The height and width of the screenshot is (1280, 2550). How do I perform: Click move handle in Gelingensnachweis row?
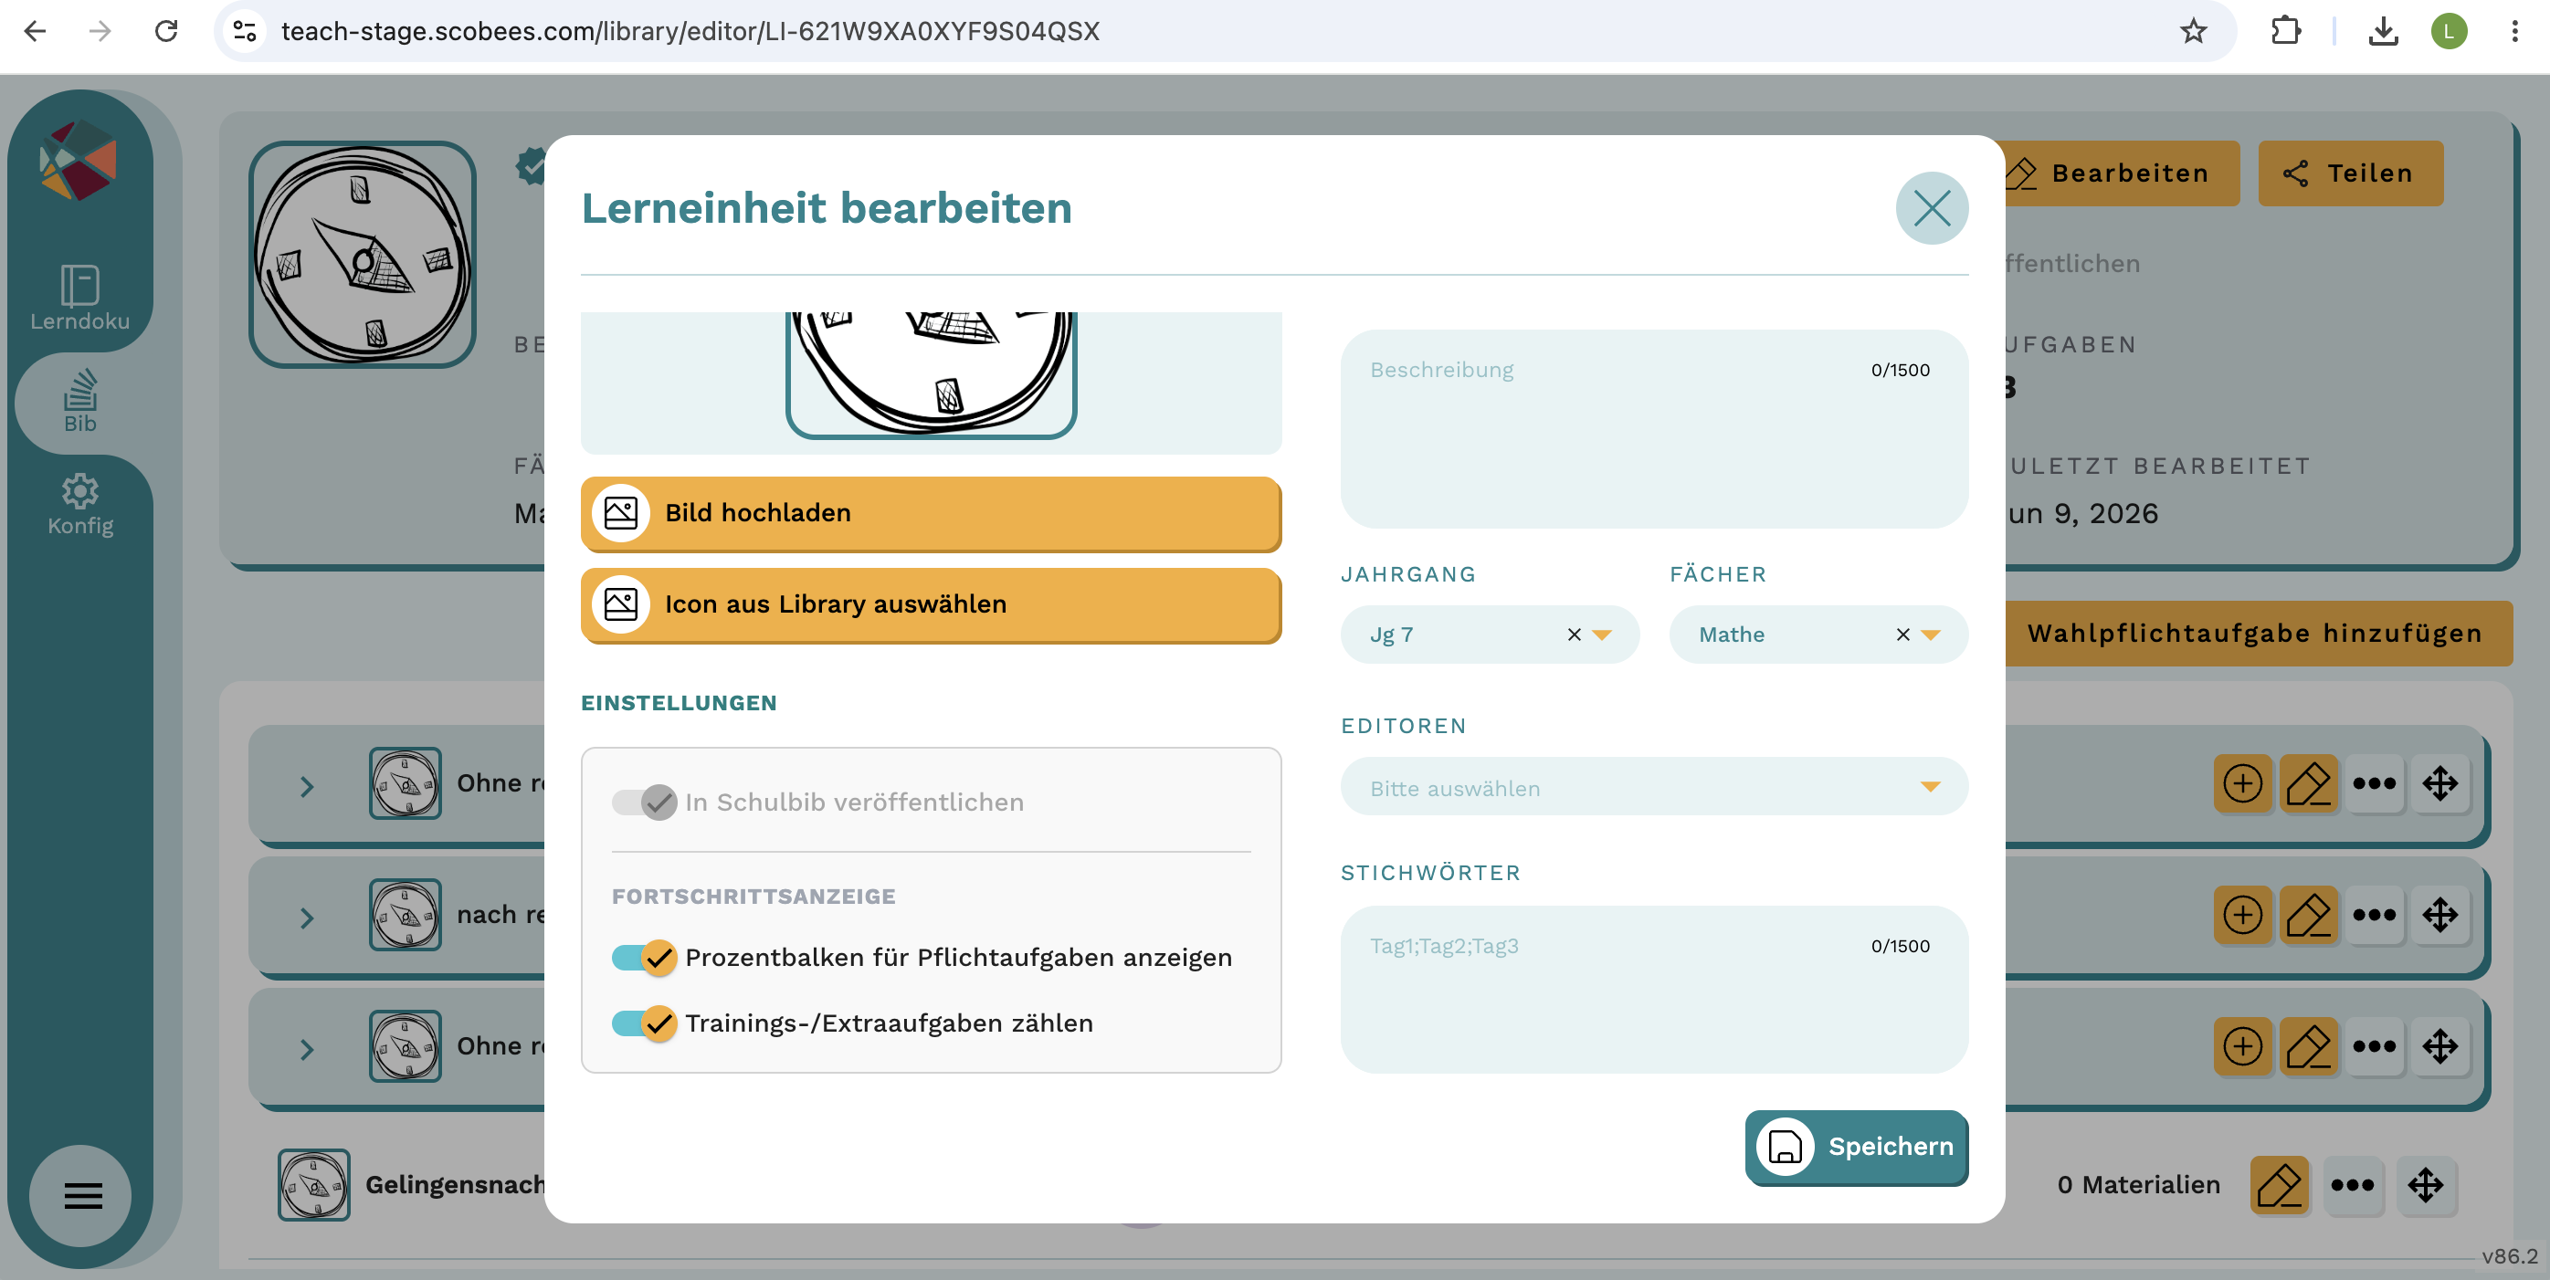click(x=2425, y=1185)
